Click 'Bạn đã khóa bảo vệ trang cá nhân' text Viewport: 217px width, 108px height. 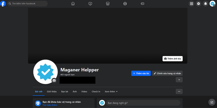point(62,102)
